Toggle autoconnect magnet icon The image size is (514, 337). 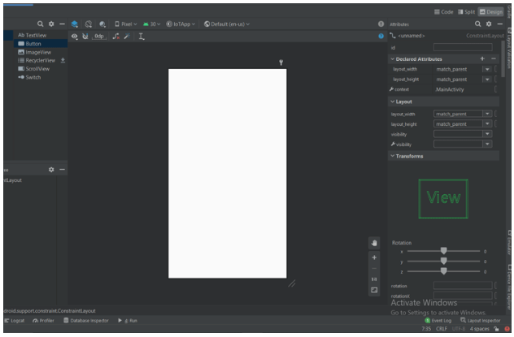click(85, 37)
